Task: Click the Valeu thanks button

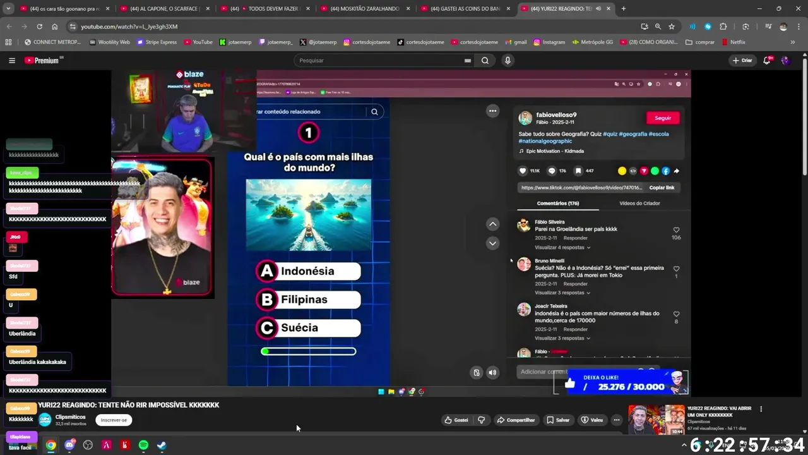Action: tap(592, 420)
